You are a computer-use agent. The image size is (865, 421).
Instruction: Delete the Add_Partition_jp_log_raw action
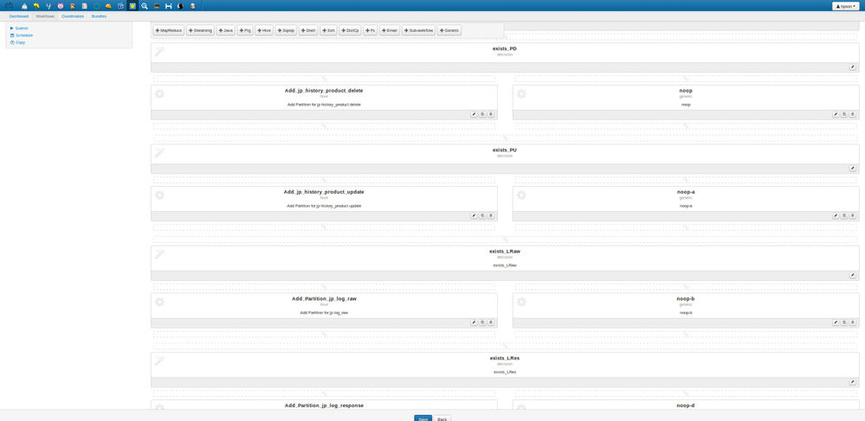pos(491,322)
